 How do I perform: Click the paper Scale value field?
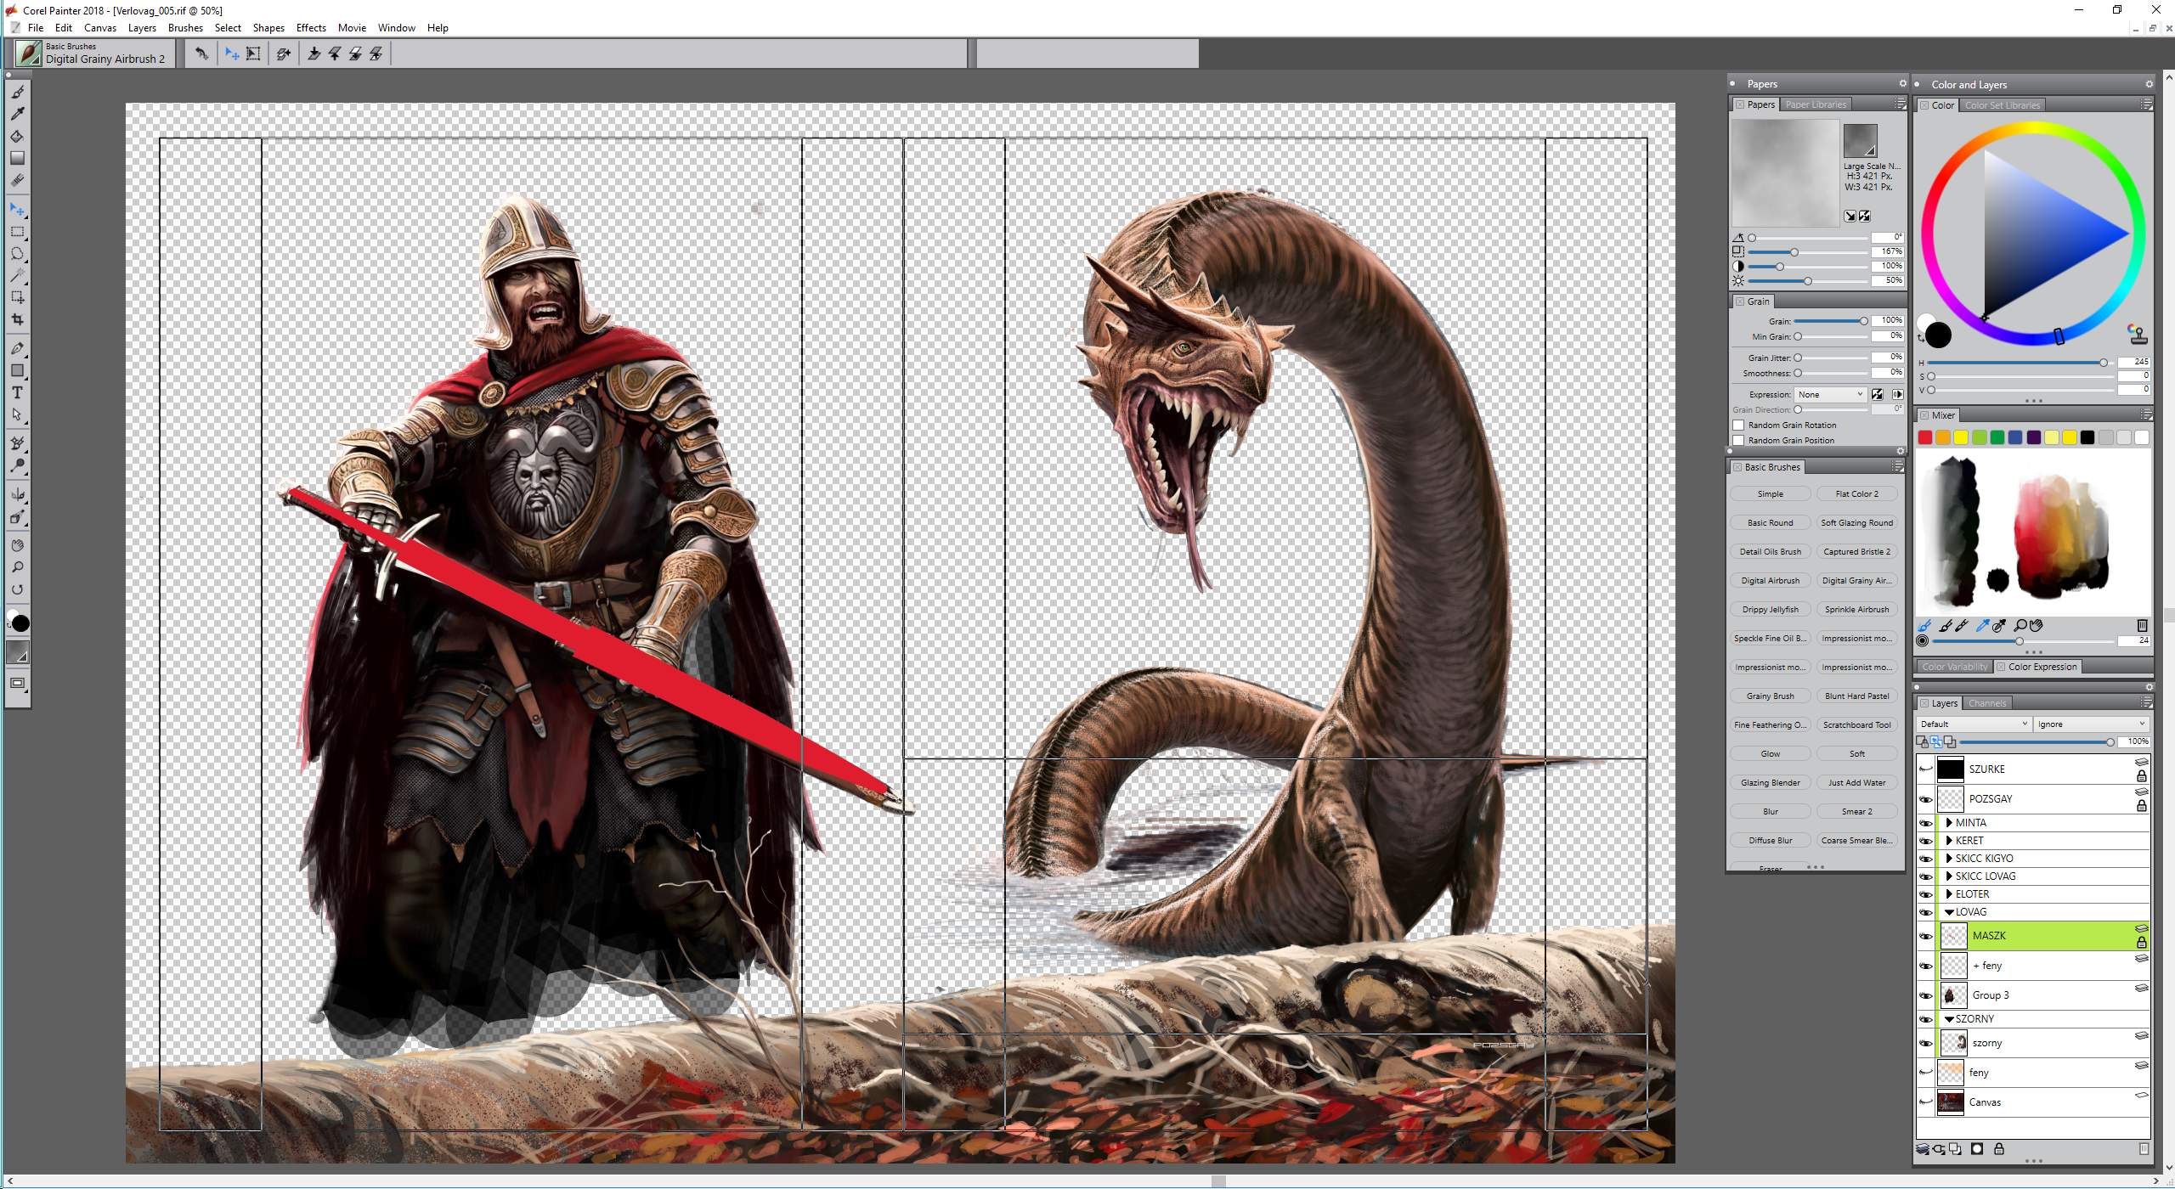[x=1888, y=251]
